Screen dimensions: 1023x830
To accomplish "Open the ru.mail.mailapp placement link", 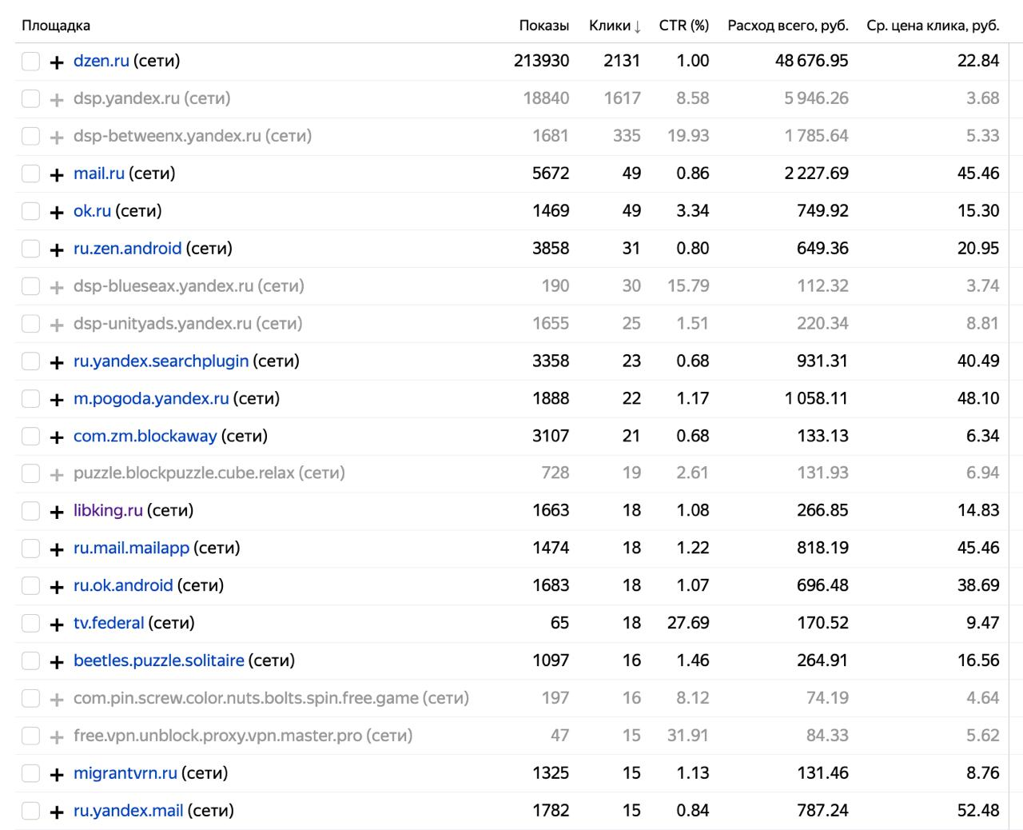I will [x=131, y=548].
